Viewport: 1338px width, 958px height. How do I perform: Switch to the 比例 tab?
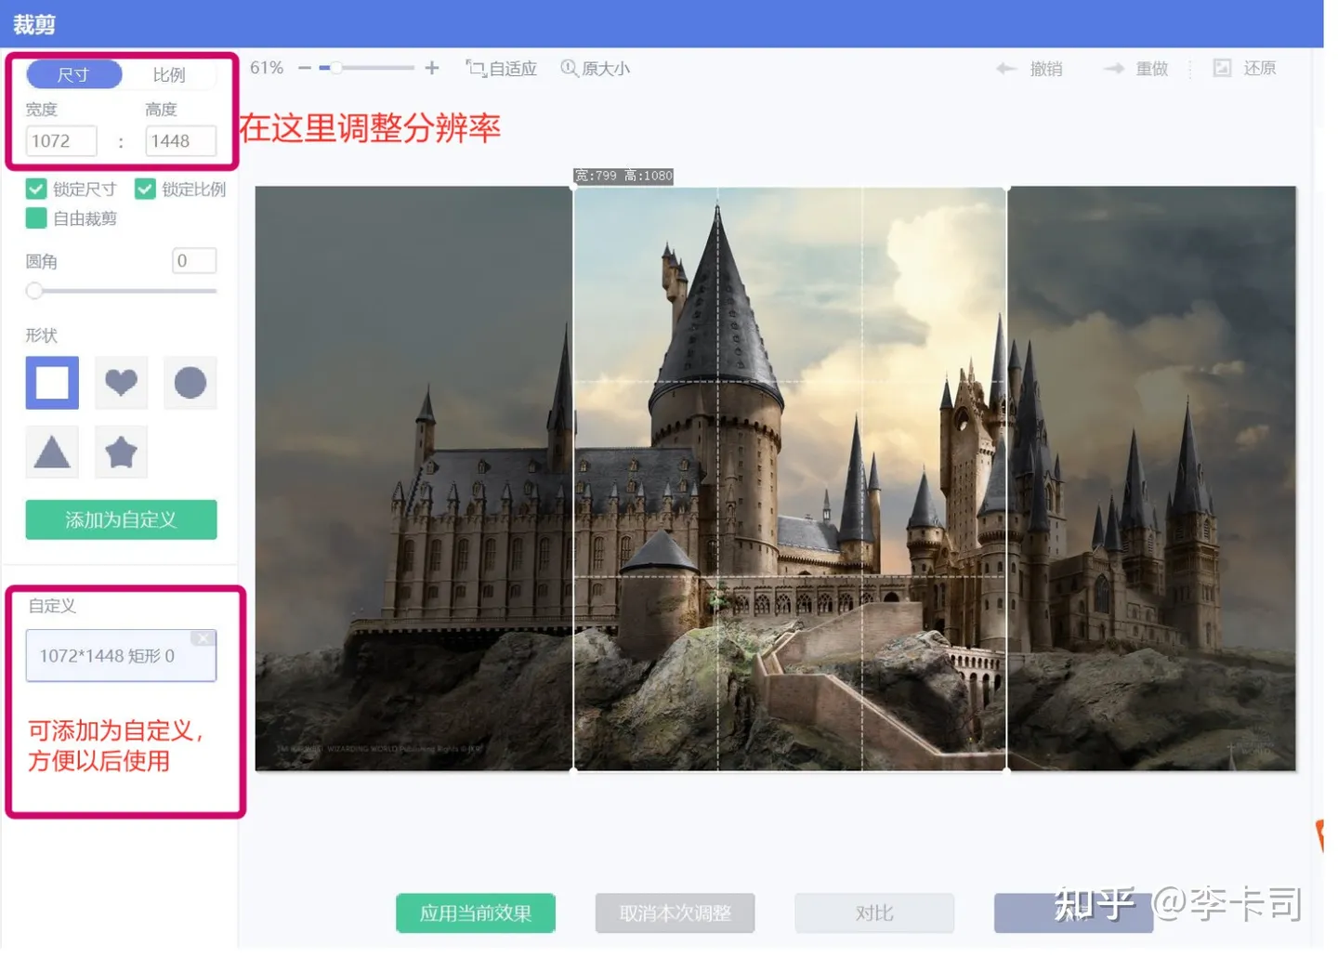[169, 74]
